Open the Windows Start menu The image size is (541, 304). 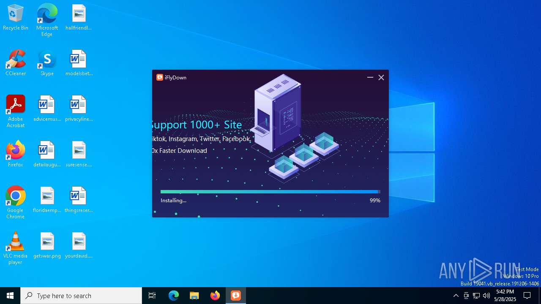pyautogui.click(x=10, y=296)
